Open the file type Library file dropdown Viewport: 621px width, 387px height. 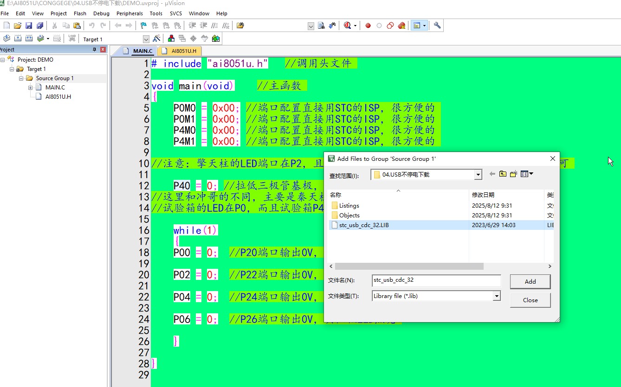point(497,296)
